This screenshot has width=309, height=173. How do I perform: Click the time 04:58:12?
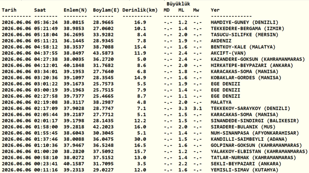46,47
